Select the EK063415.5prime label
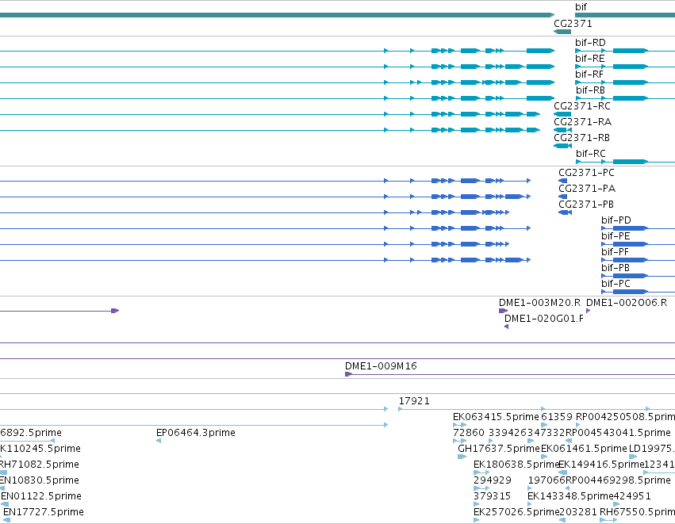Screen dimensions: 675x524 pyautogui.click(x=496, y=417)
